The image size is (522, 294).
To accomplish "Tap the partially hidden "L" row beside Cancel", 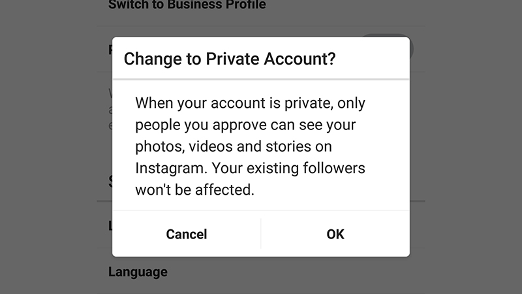I will 110,225.
